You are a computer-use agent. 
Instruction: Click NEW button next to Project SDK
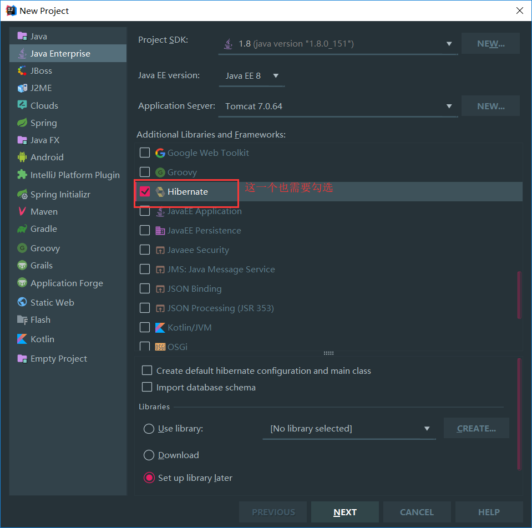pyautogui.click(x=490, y=43)
